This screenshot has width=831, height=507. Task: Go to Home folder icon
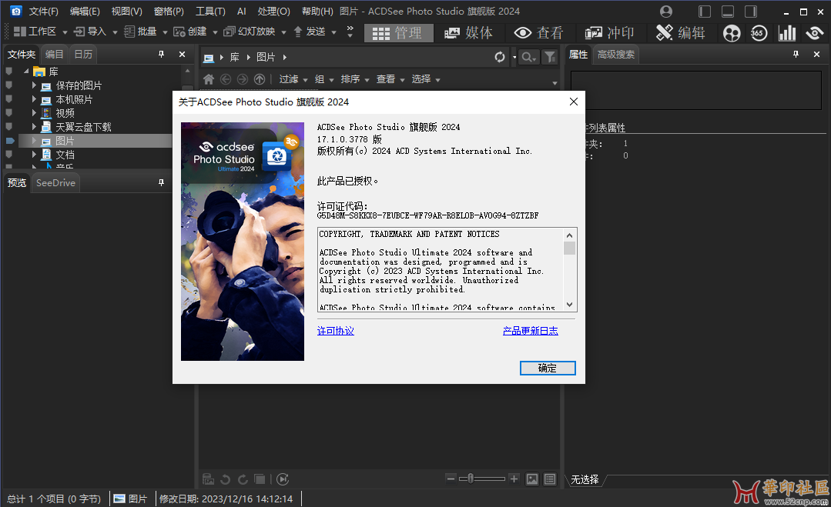(208, 79)
